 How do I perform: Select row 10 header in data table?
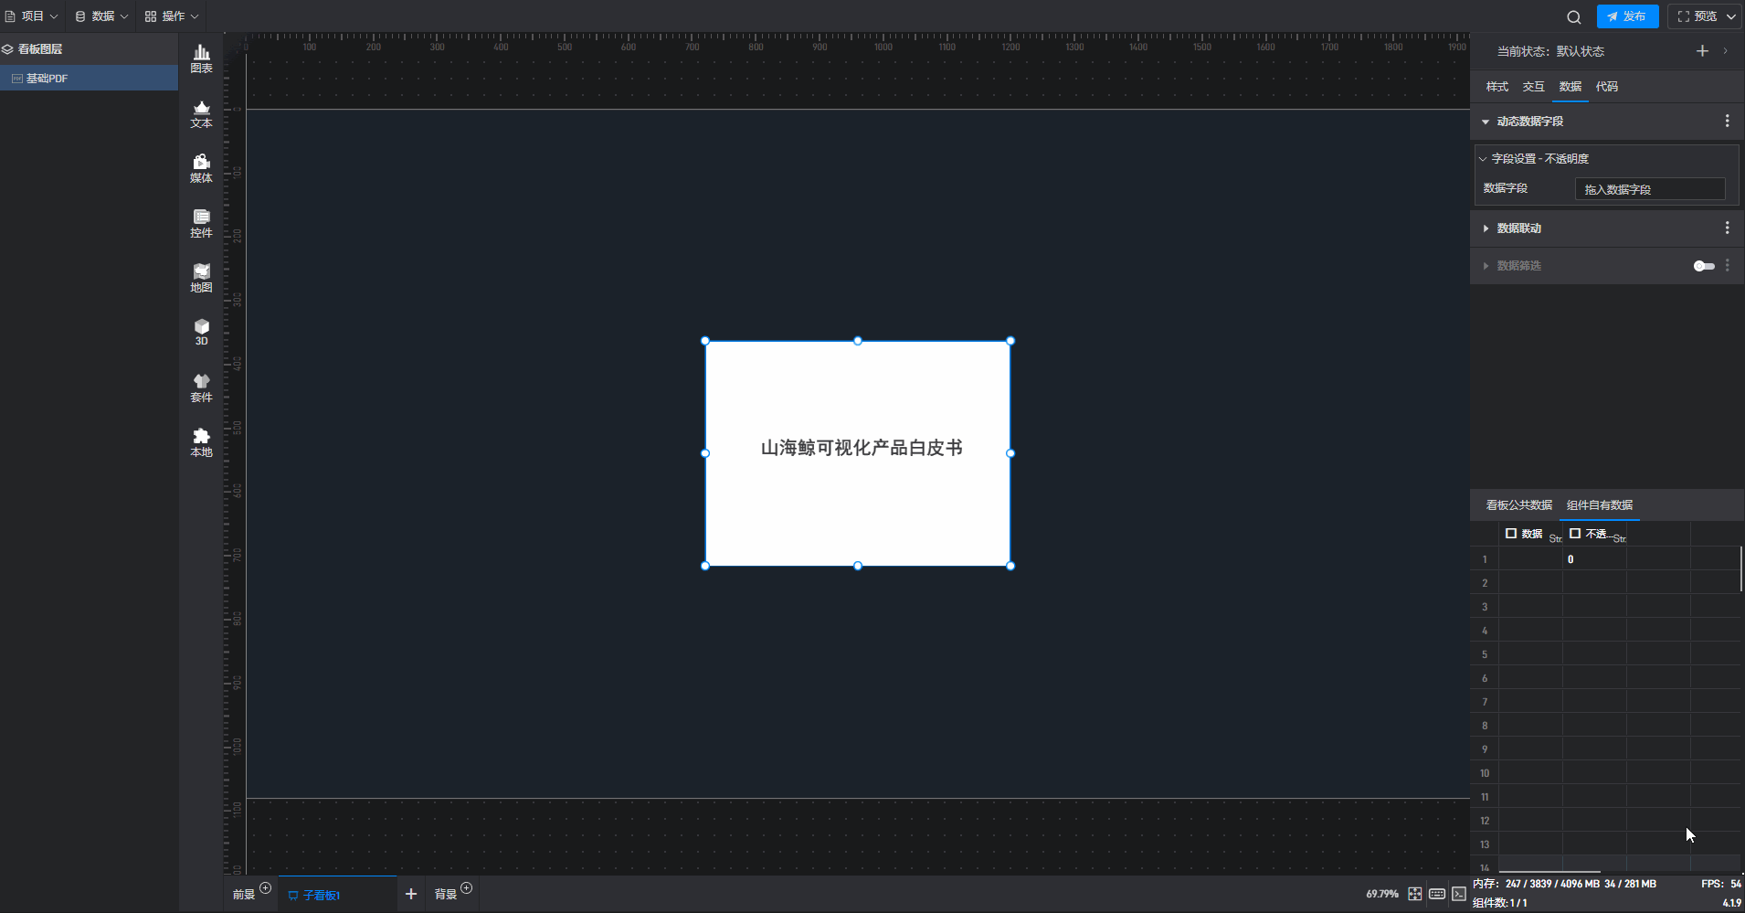pyautogui.click(x=1485, y=773)
